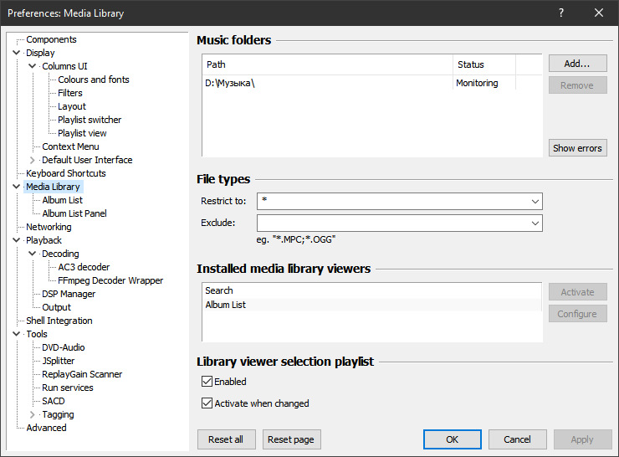Click the Add... music folder button
This screenshot has width=619, height=457.
pyautogui.click(x=577, y=64)
